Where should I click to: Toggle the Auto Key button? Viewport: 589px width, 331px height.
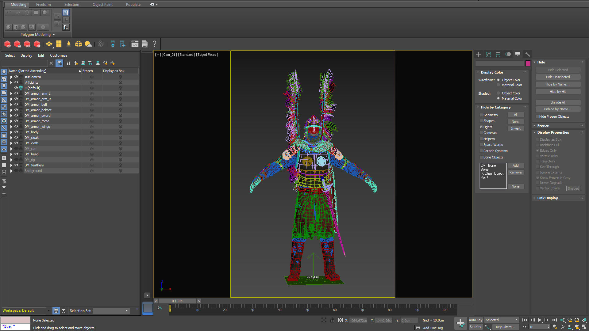point(475,320)
